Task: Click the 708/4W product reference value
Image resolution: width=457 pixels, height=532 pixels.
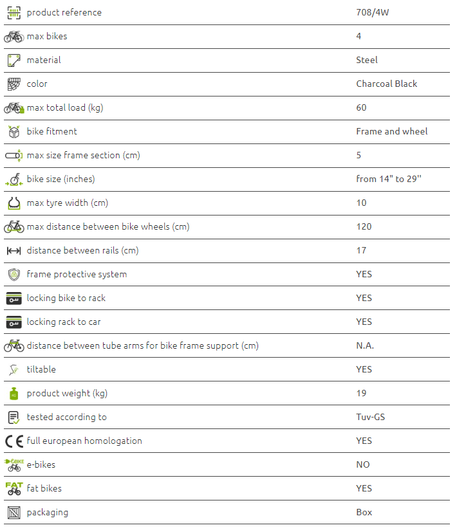Action: (372, 12)
